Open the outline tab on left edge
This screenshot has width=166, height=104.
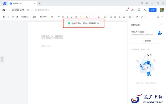2,59
